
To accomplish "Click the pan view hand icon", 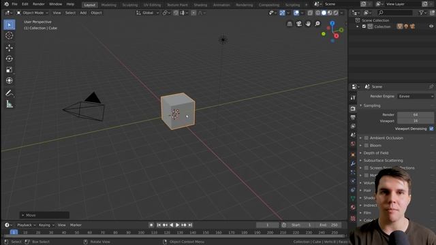I will tap(308, 24).
